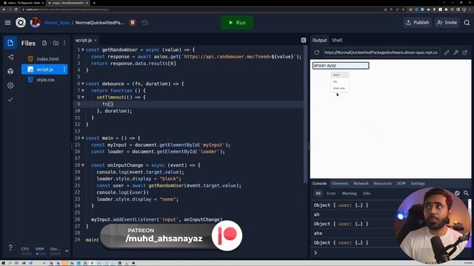Open the user avatar next to Ahsan_Ayaz
The height and width of the screenshot is (266, 474).
pos(35,23)
